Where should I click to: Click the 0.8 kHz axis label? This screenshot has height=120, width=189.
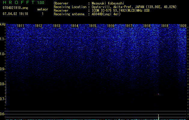(x=2, y=84)
